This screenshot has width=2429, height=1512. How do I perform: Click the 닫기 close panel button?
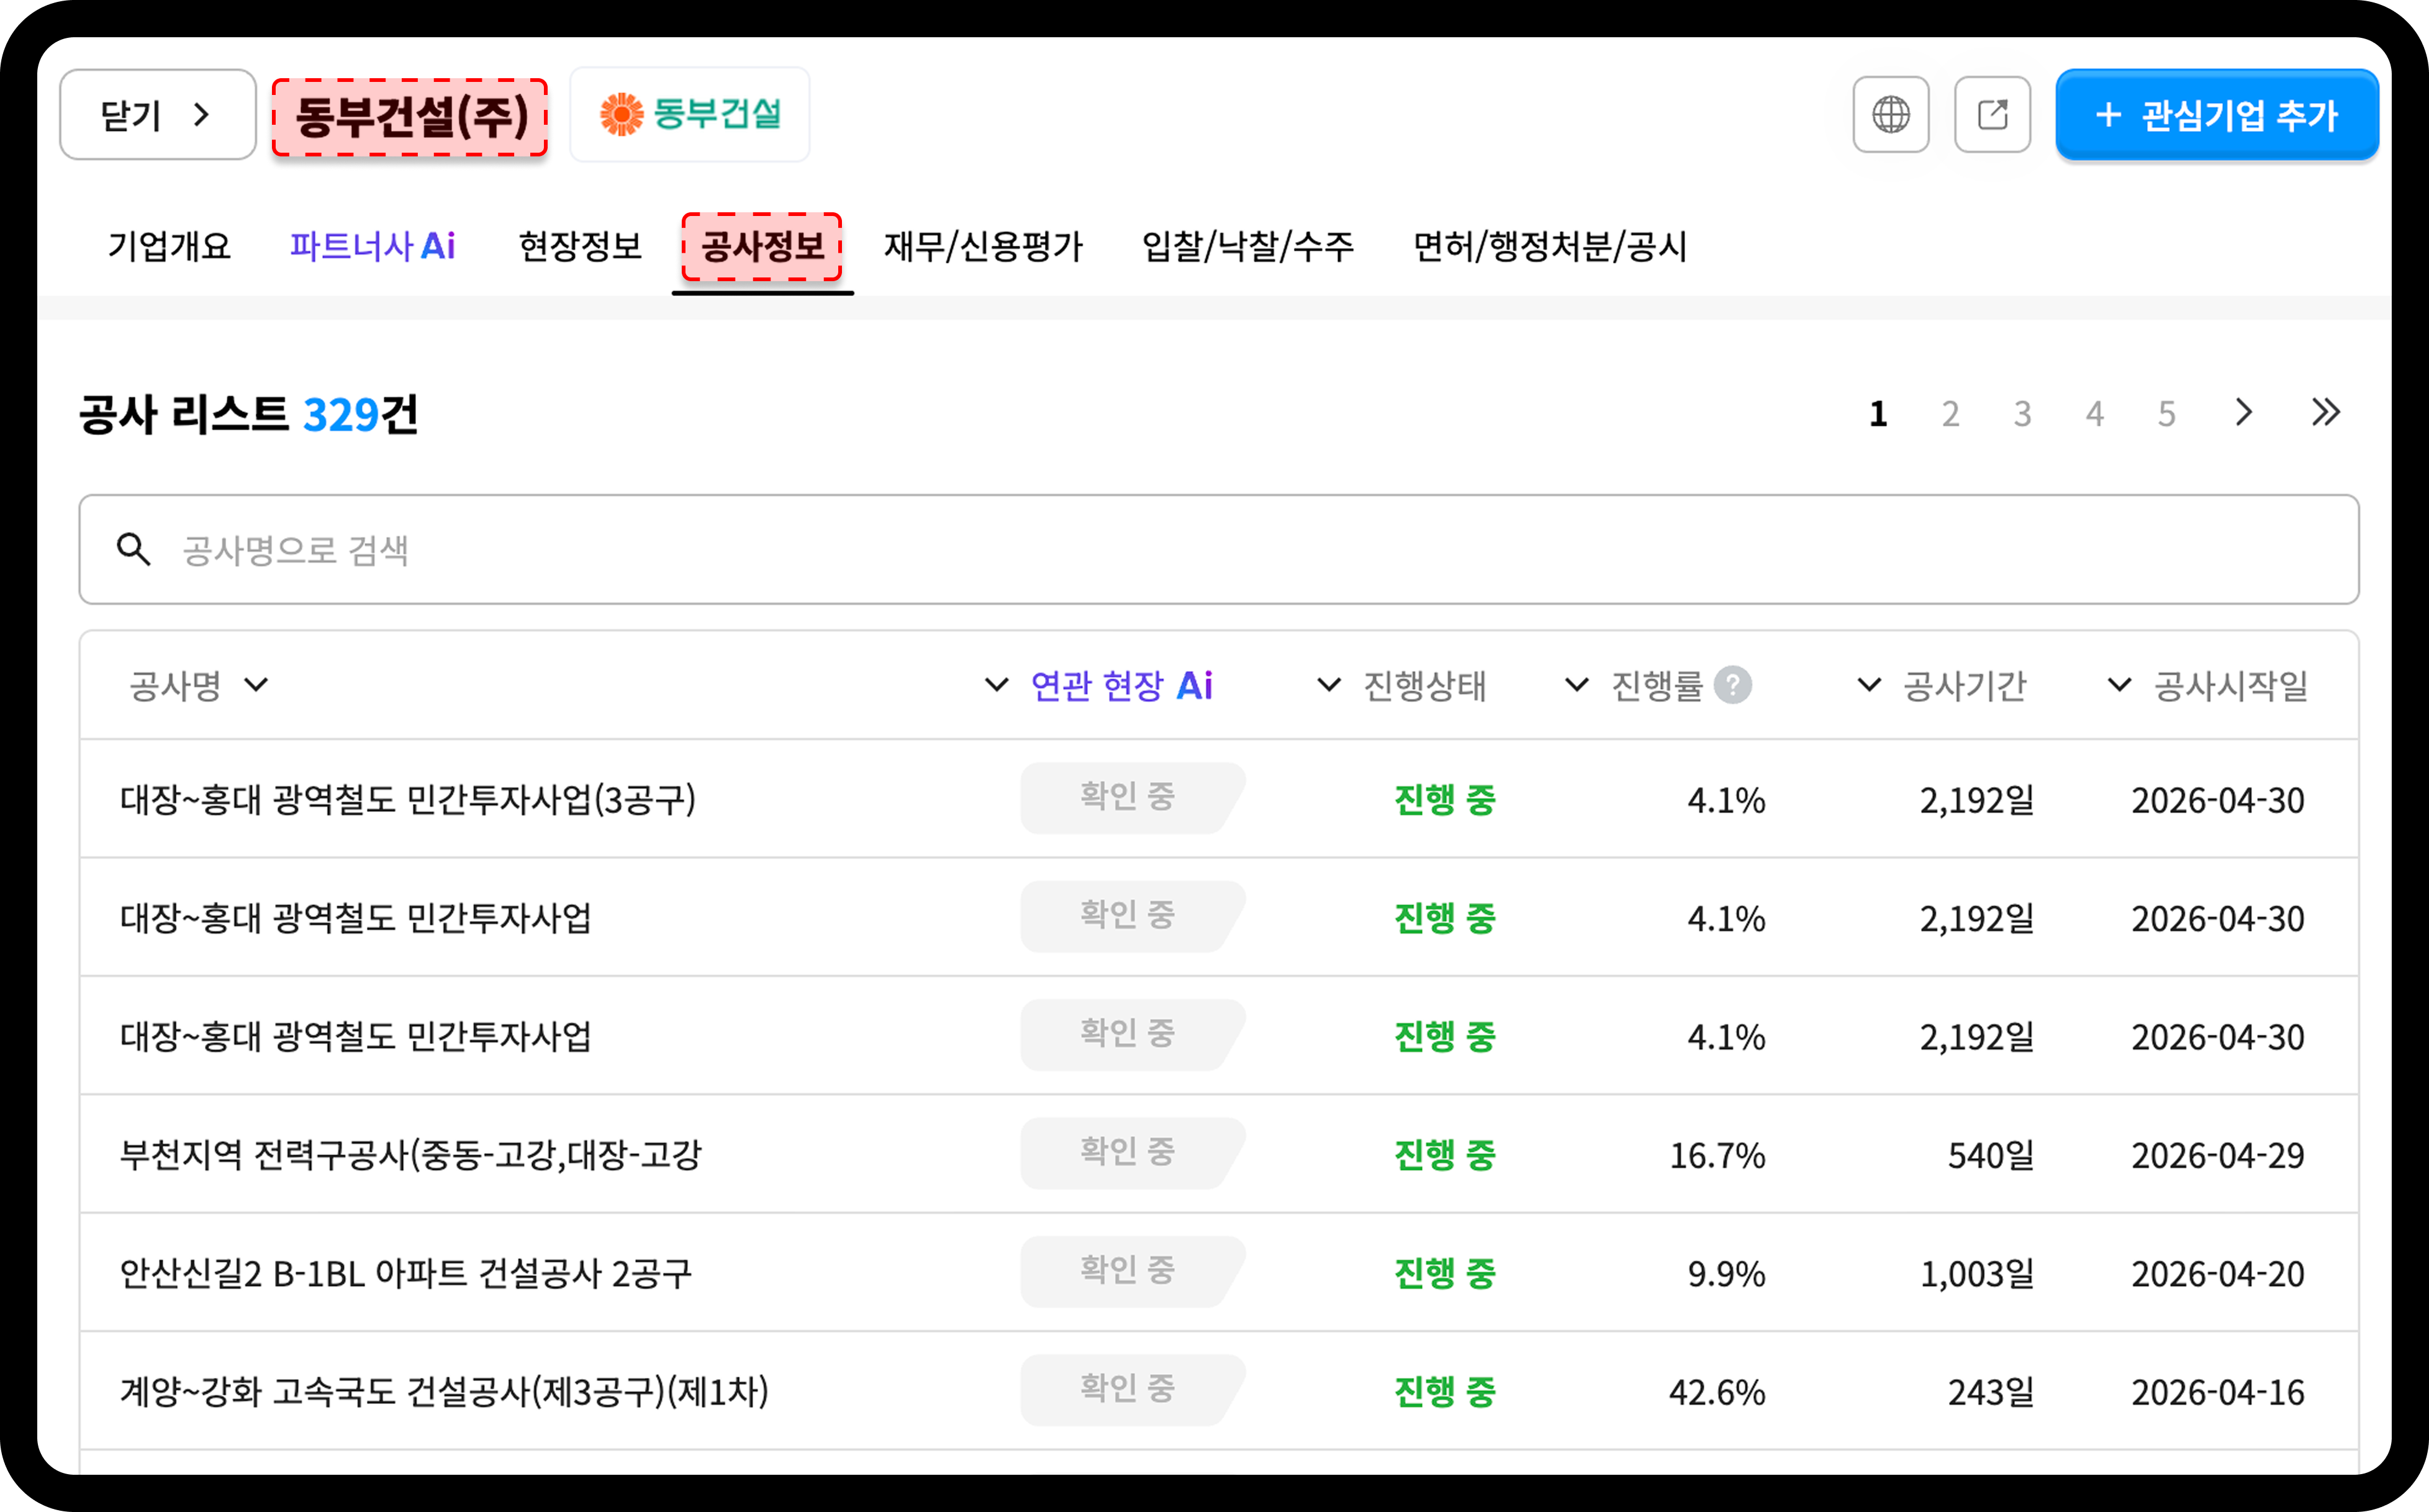158,114
